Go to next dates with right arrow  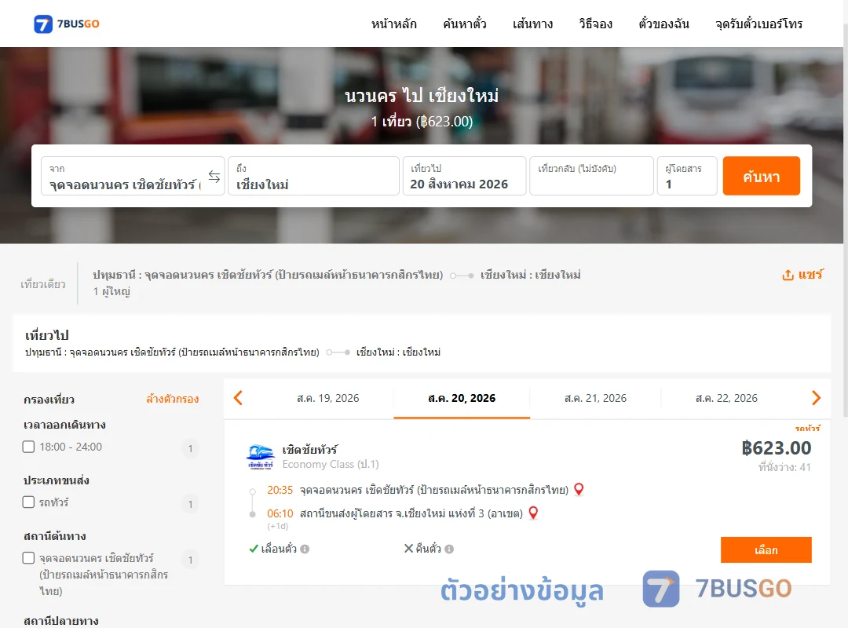point(816,398)
